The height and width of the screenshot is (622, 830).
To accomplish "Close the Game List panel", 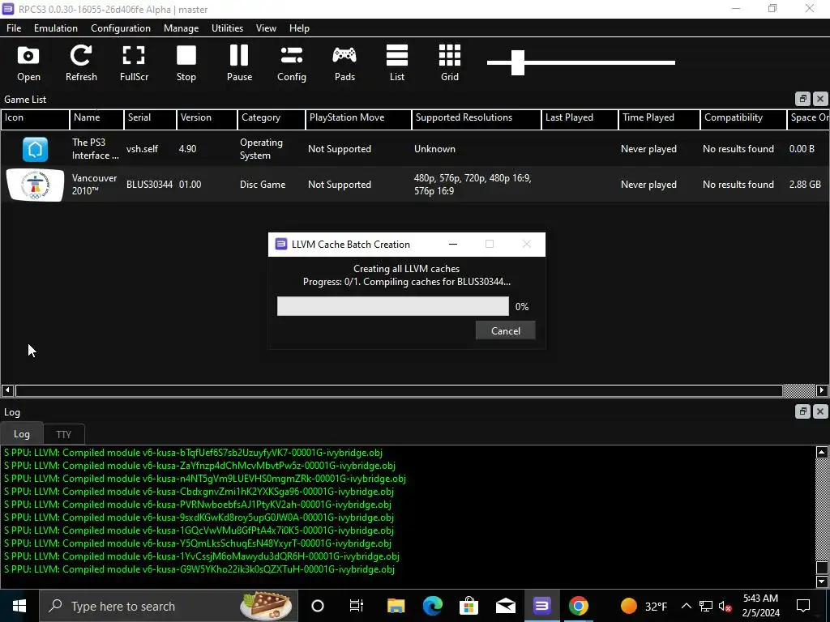I will [820, 99].
